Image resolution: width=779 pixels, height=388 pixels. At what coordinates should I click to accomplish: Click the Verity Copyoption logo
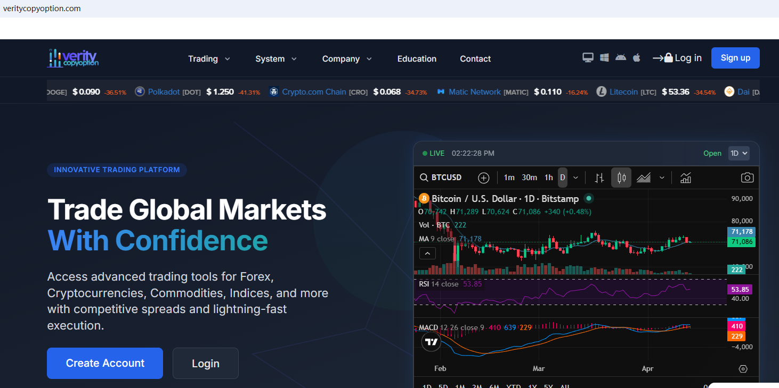72,58
